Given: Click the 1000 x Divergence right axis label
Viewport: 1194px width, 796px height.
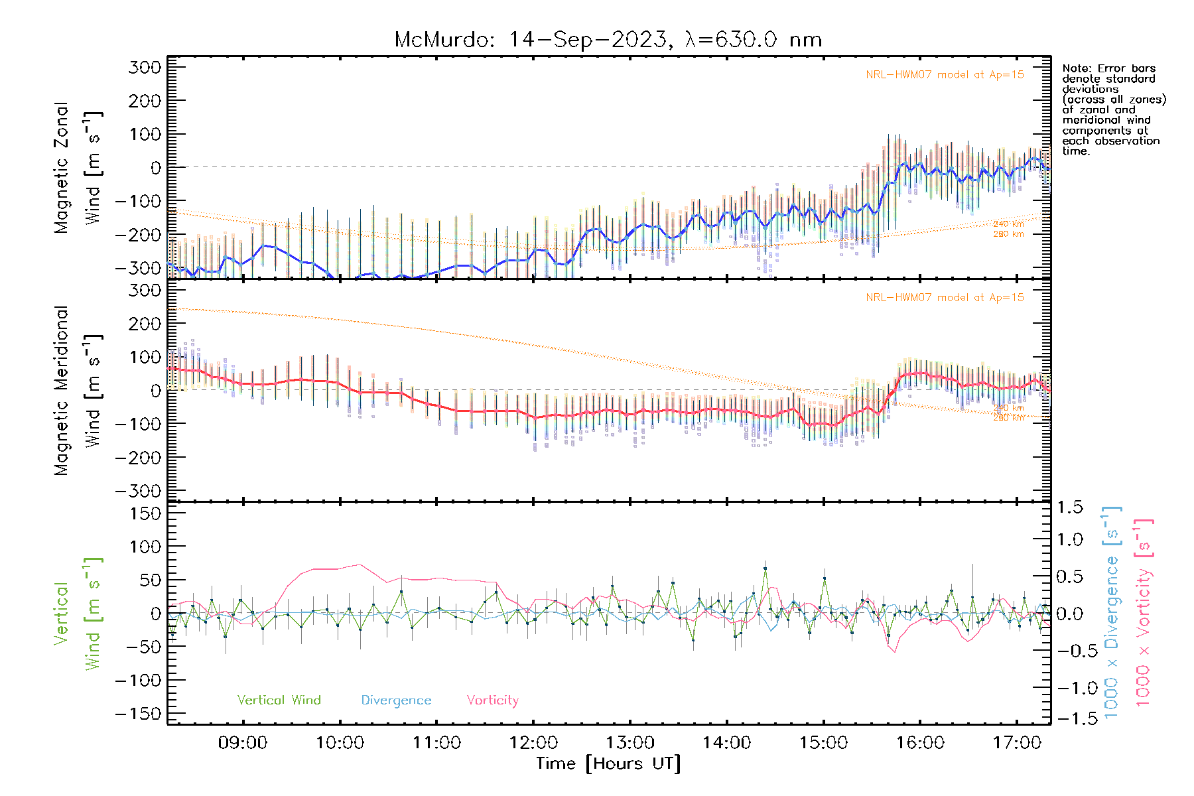Looking at the screenshot, I should (x=1112, y=612).
